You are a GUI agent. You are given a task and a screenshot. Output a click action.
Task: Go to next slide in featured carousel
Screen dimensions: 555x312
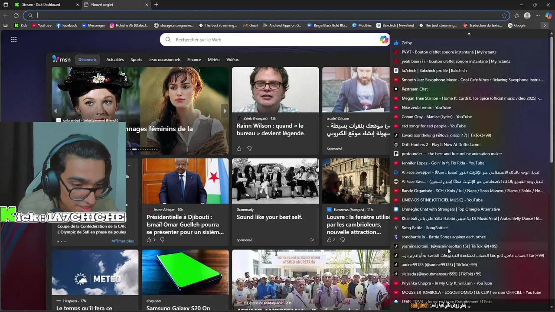pyautogui.click(x=225, y=111)
